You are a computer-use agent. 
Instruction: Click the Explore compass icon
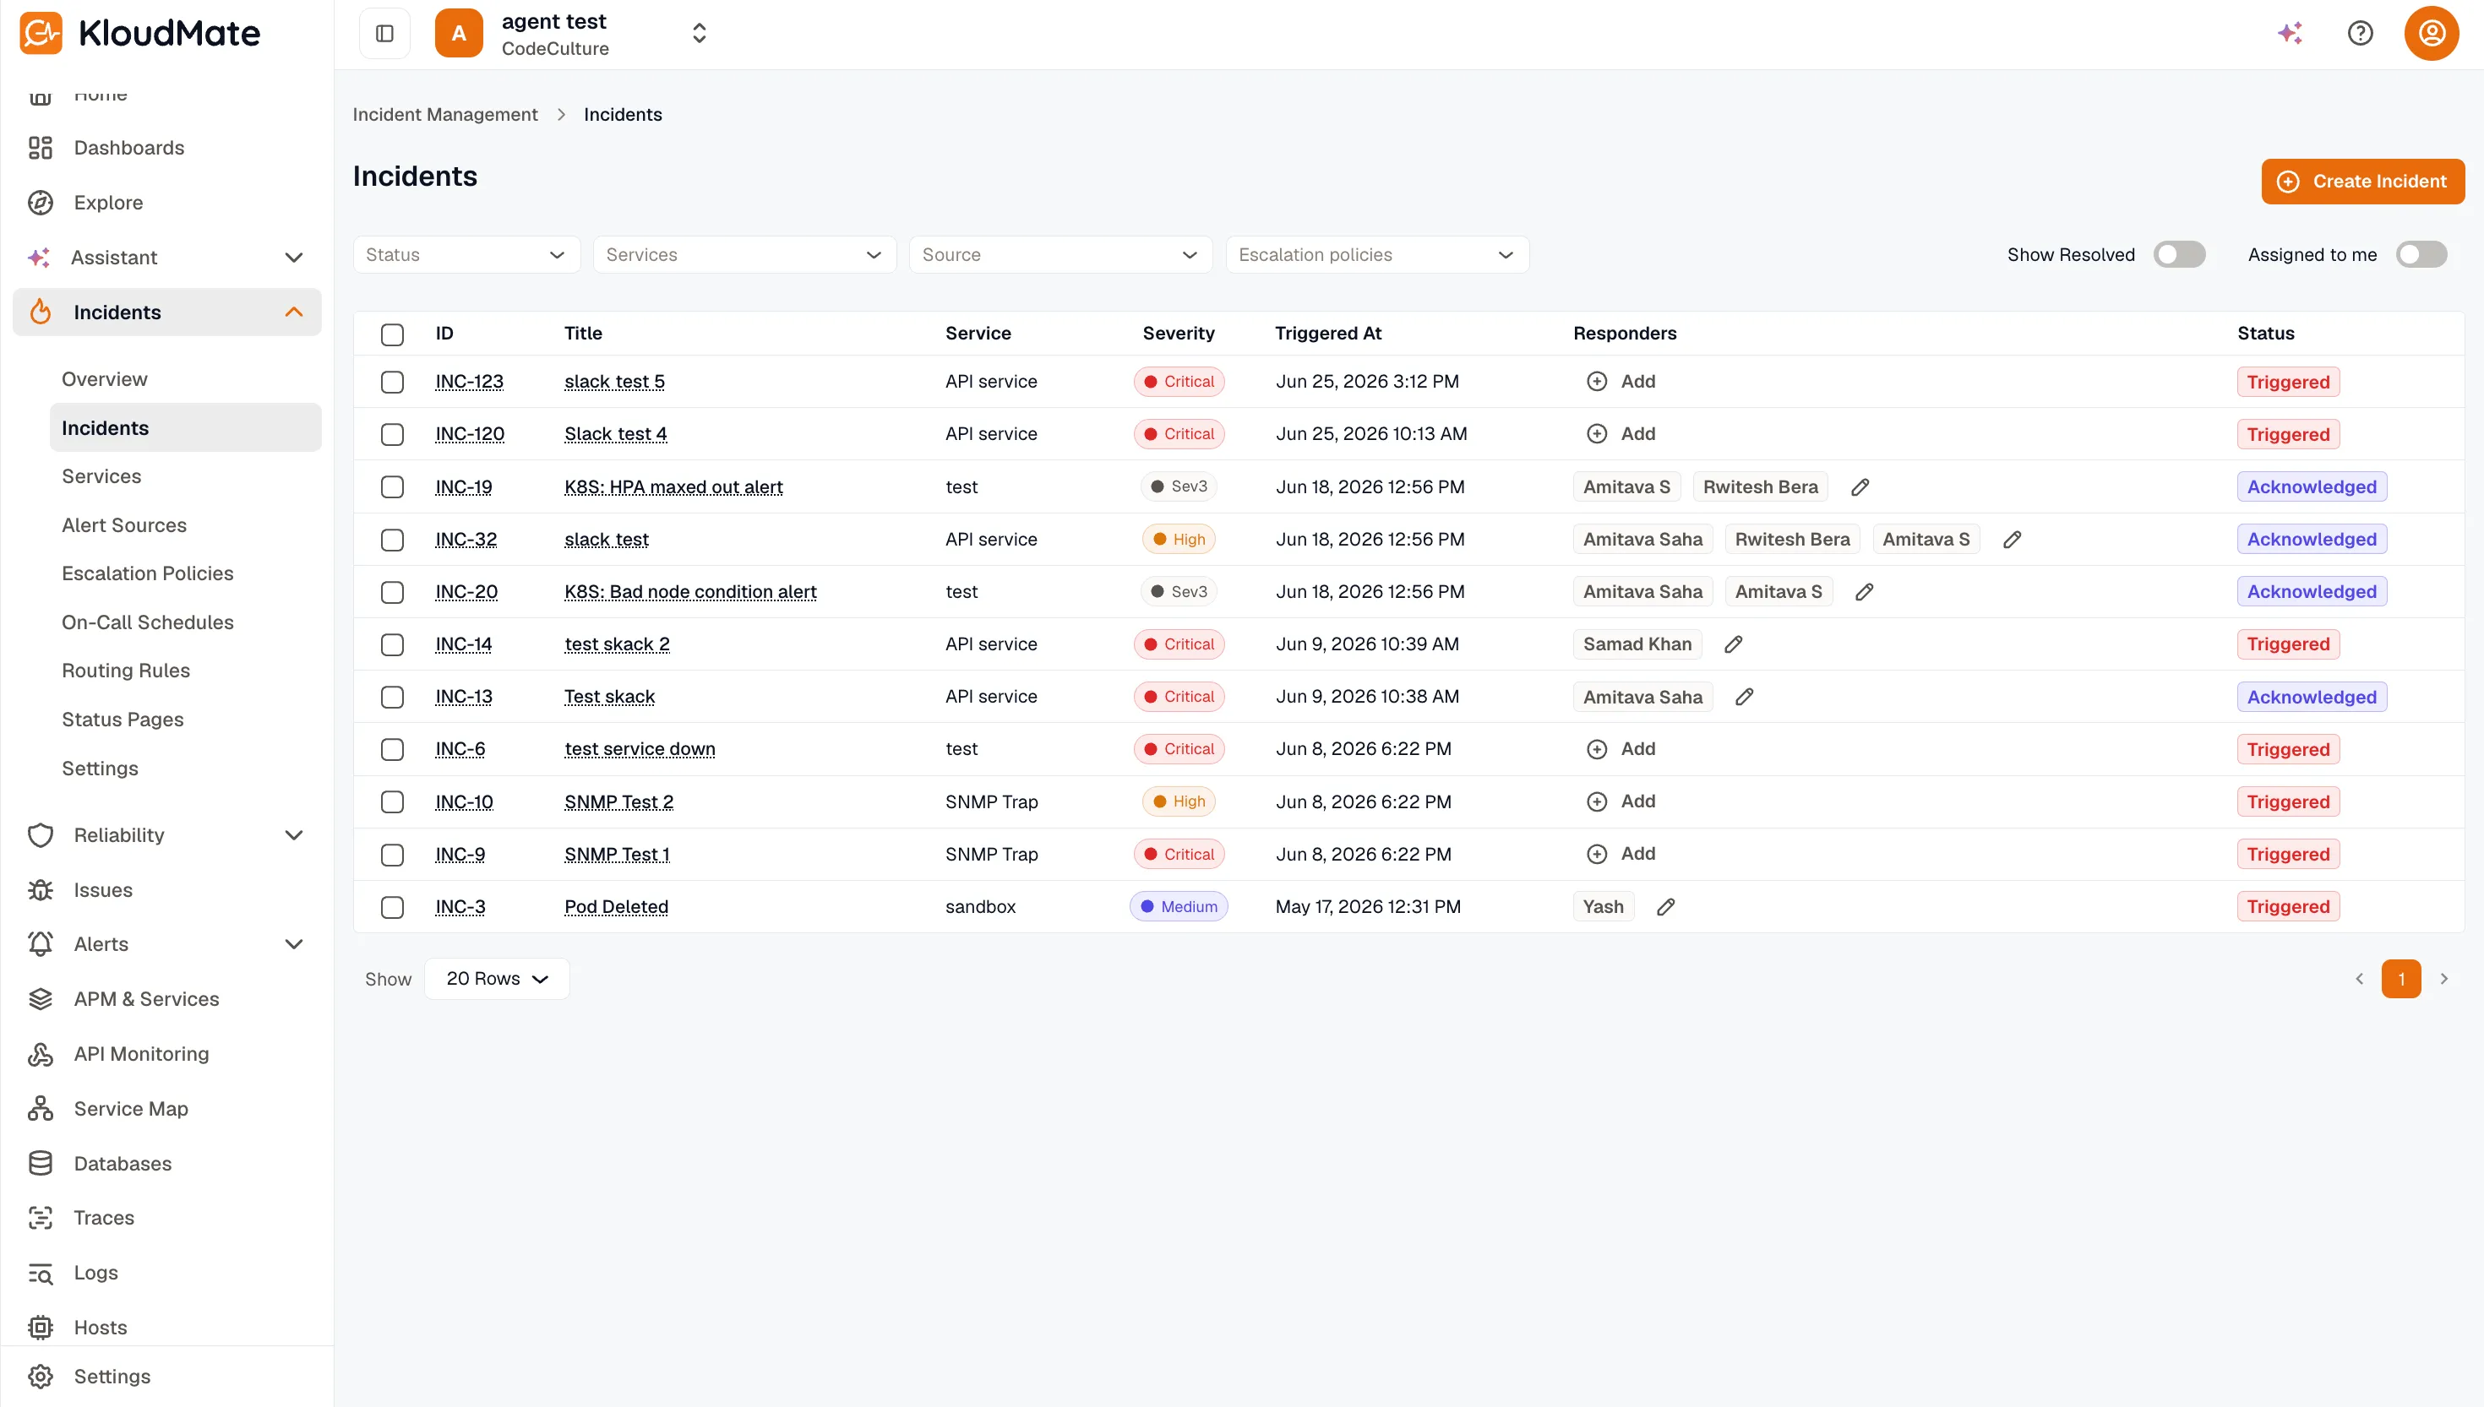[41, 203]
